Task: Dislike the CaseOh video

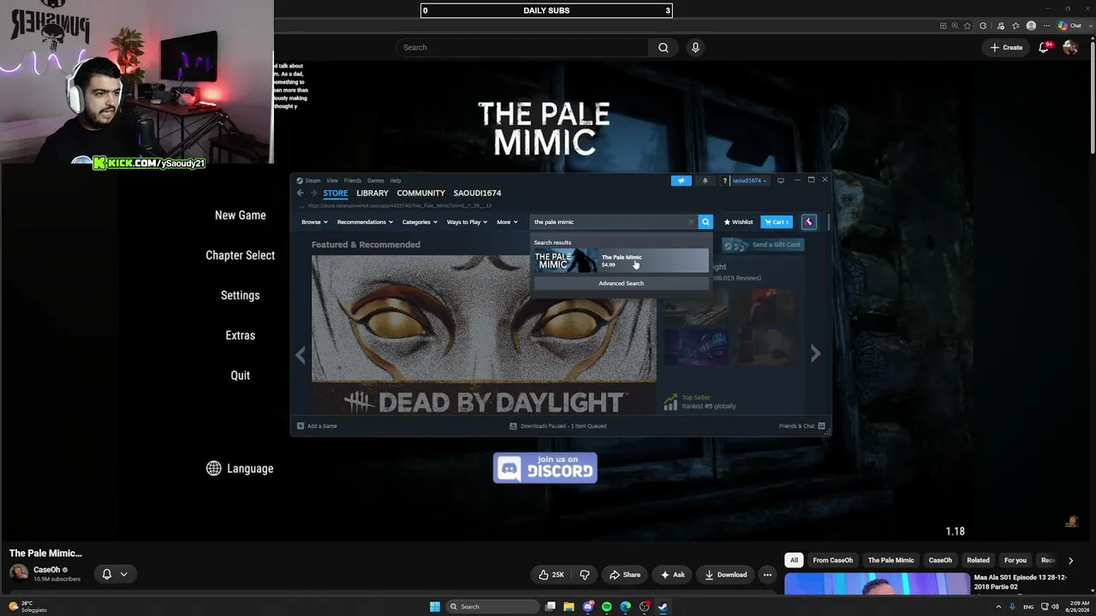Action: 585,575
